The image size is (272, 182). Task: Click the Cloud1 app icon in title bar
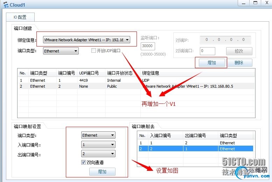click(6, 5)
